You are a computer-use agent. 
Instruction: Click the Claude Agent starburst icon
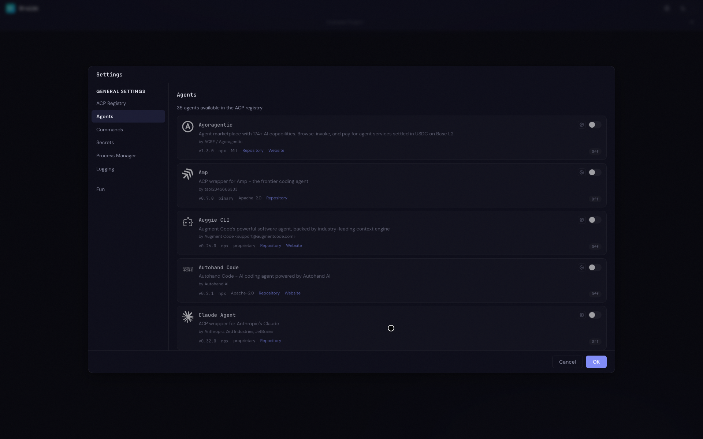pyautogui.click(x=188, y=317)
